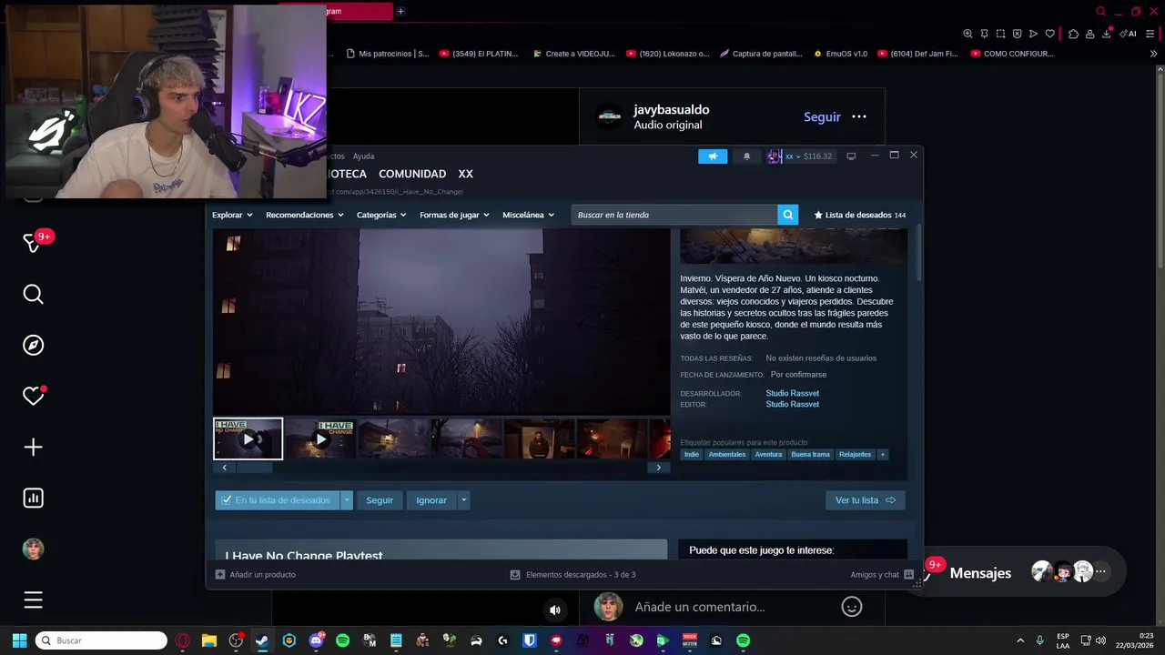The height and width of the screenshot is (655, 1165).
Task: Open Steam account xx balance dropdown
Action: pyautogui.click(x=800, y=156)
